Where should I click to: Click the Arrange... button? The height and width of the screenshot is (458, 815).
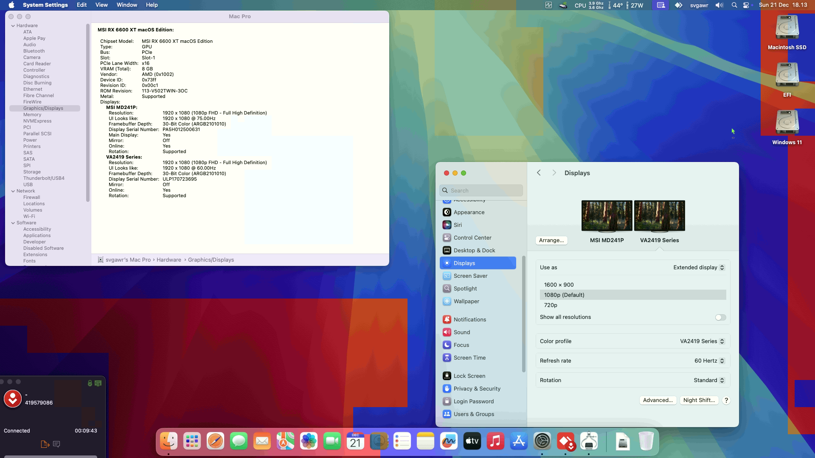tap(551, 240)
